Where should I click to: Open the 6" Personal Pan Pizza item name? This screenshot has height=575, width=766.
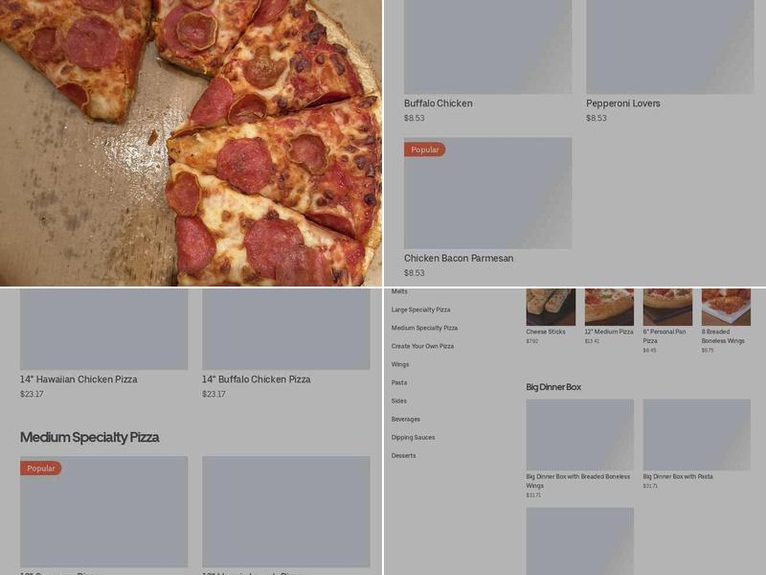click(x=665, y=336)
